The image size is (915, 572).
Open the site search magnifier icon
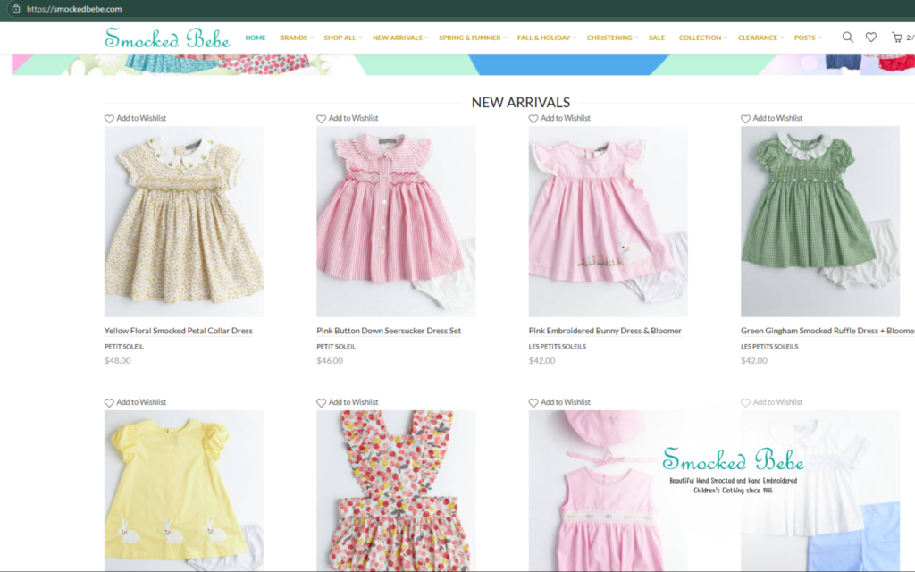[x=848, y=38]
